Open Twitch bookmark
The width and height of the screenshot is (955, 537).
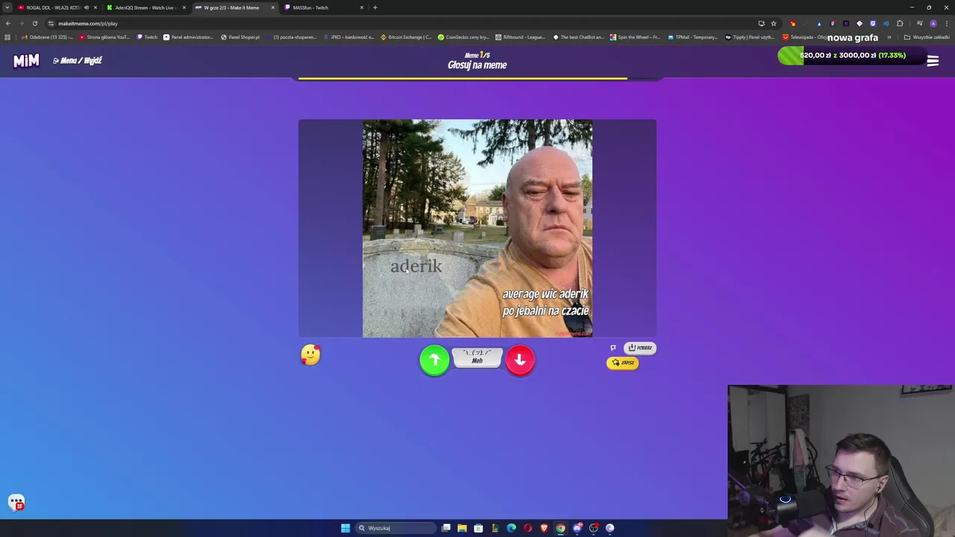[x=147, y=37]
